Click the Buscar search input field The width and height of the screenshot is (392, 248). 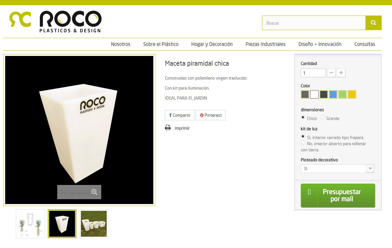tap(314, 23)
